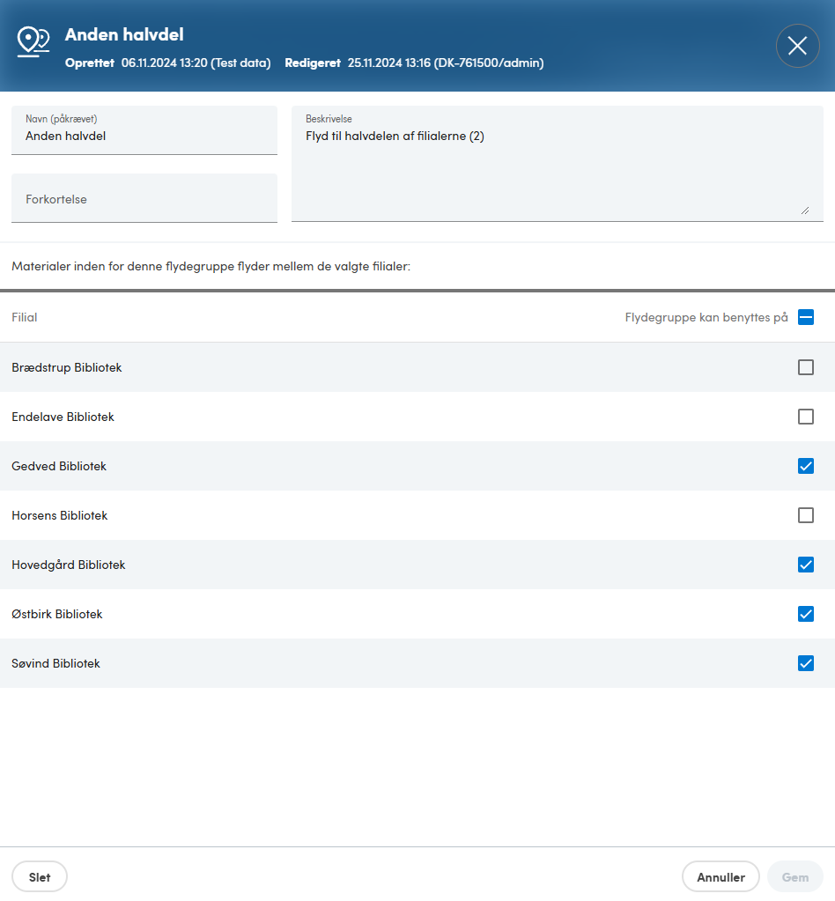Uncheck the Gedved Bibliotek checkbox
The width and height of the screenshot is (835, 901).
(x=806, y=466)
